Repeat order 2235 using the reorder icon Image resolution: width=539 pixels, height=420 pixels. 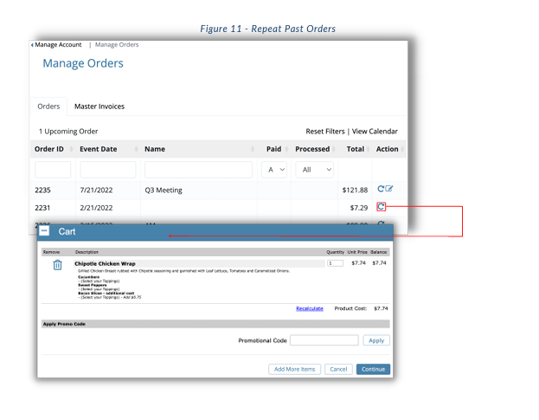(x=381, y=189)
